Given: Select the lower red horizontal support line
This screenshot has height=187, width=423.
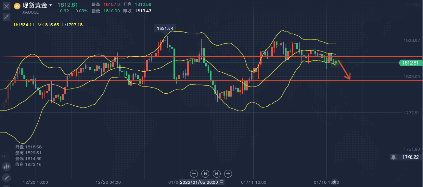Looking at the screenshot, I should [97, 81].
